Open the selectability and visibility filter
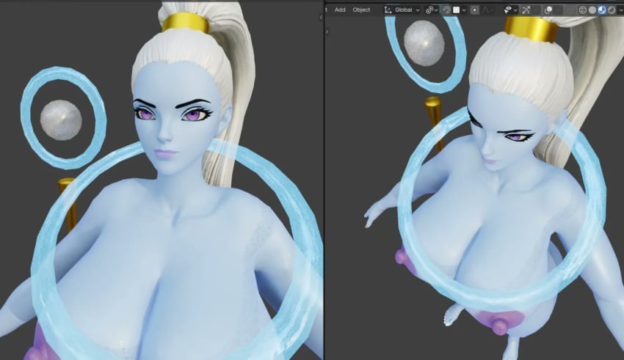The height and width of the screenshot is (360, 624). coord(511,10)
